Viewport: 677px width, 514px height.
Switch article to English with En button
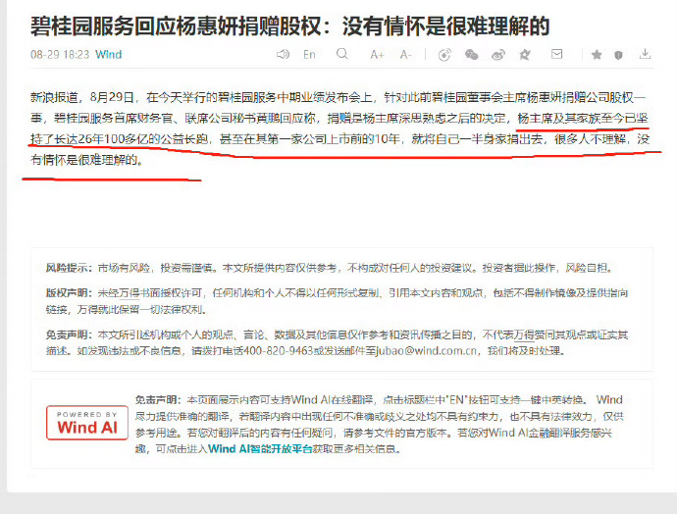[x=309, y=54]
